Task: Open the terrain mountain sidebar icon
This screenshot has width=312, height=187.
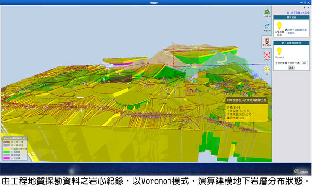Action: pos(267,13)
